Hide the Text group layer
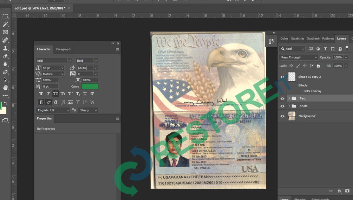 282,98
